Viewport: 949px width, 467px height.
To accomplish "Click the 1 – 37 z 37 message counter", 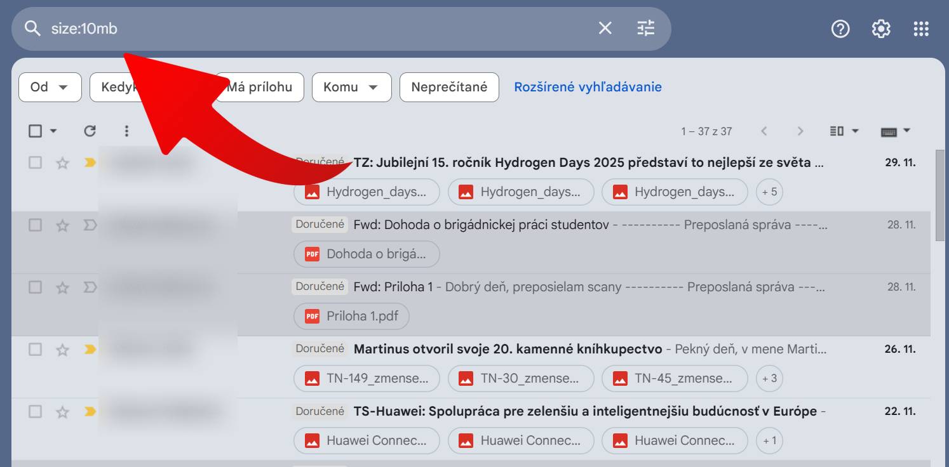I will point(706,131).
